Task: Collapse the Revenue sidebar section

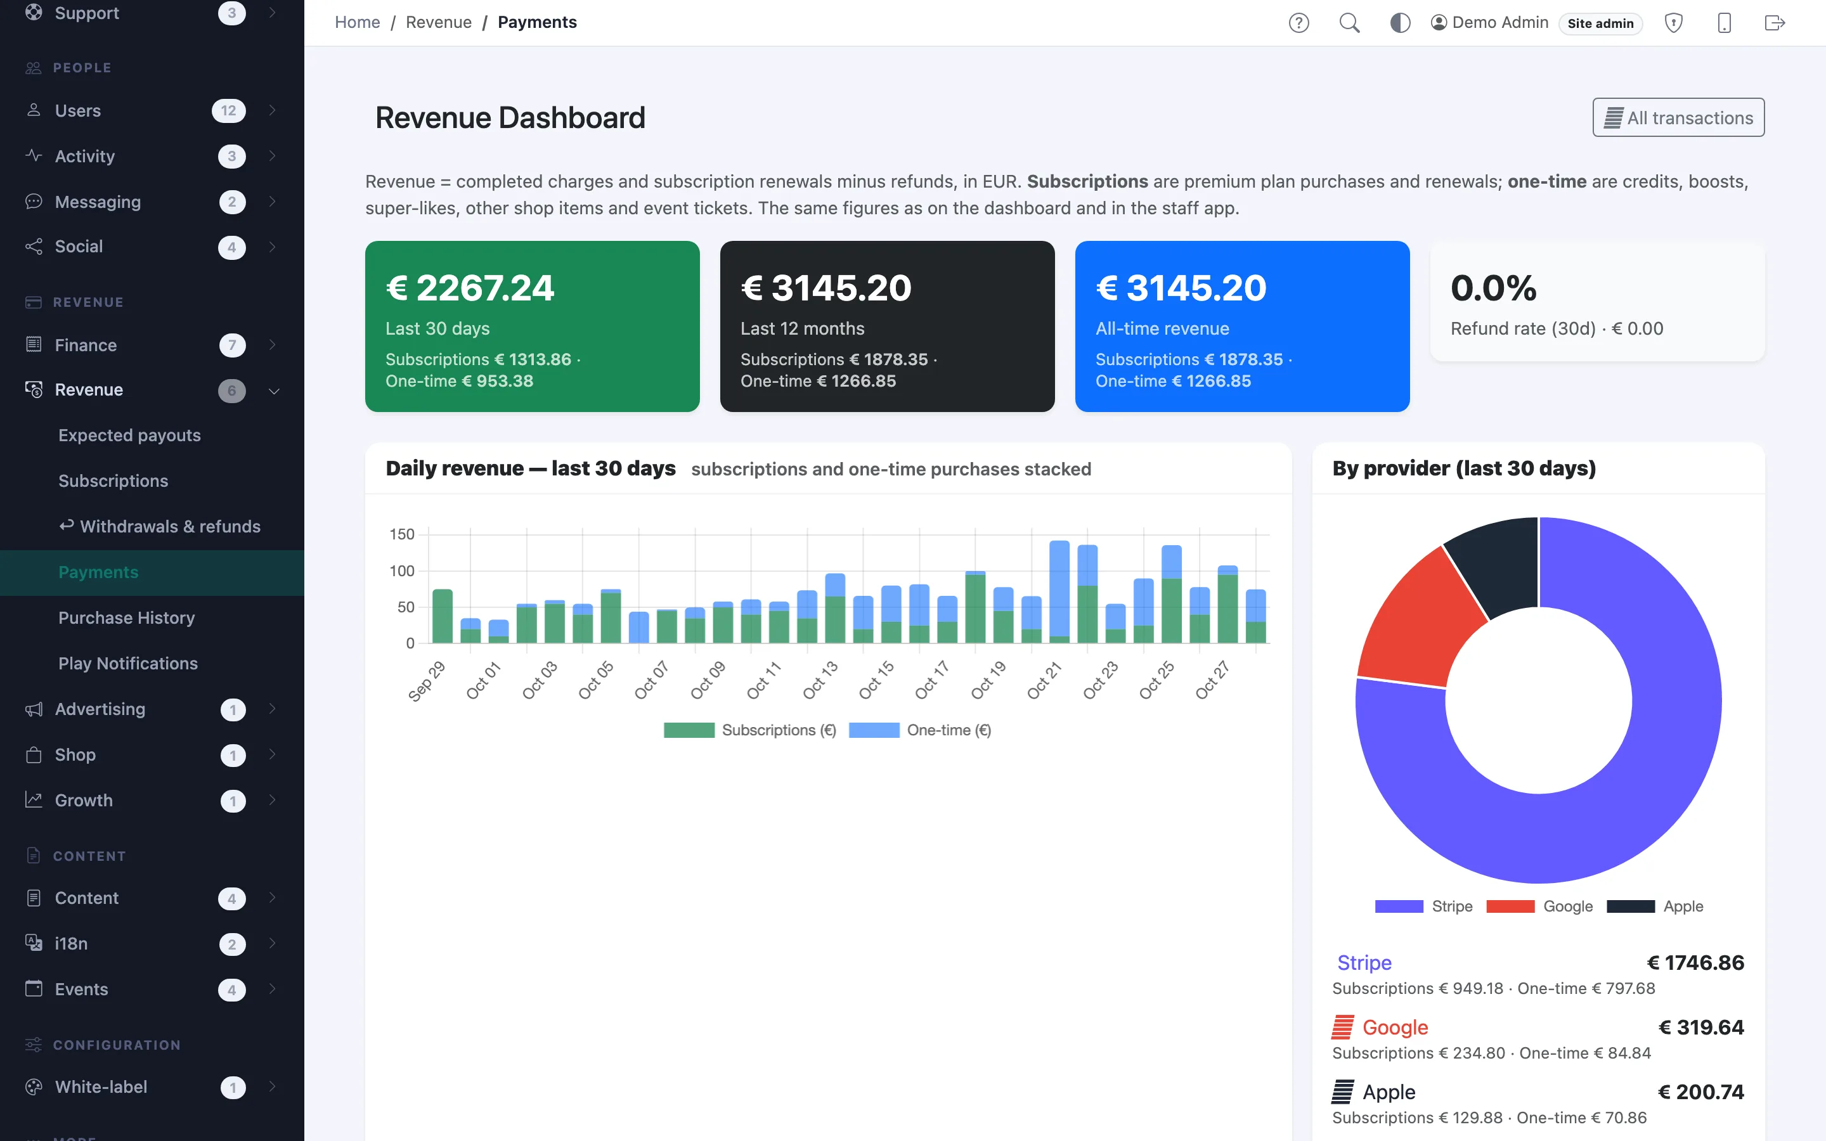Action: [x=274, y=390]
